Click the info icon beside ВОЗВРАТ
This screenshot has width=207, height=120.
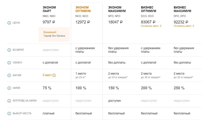(x=9, y=50)
